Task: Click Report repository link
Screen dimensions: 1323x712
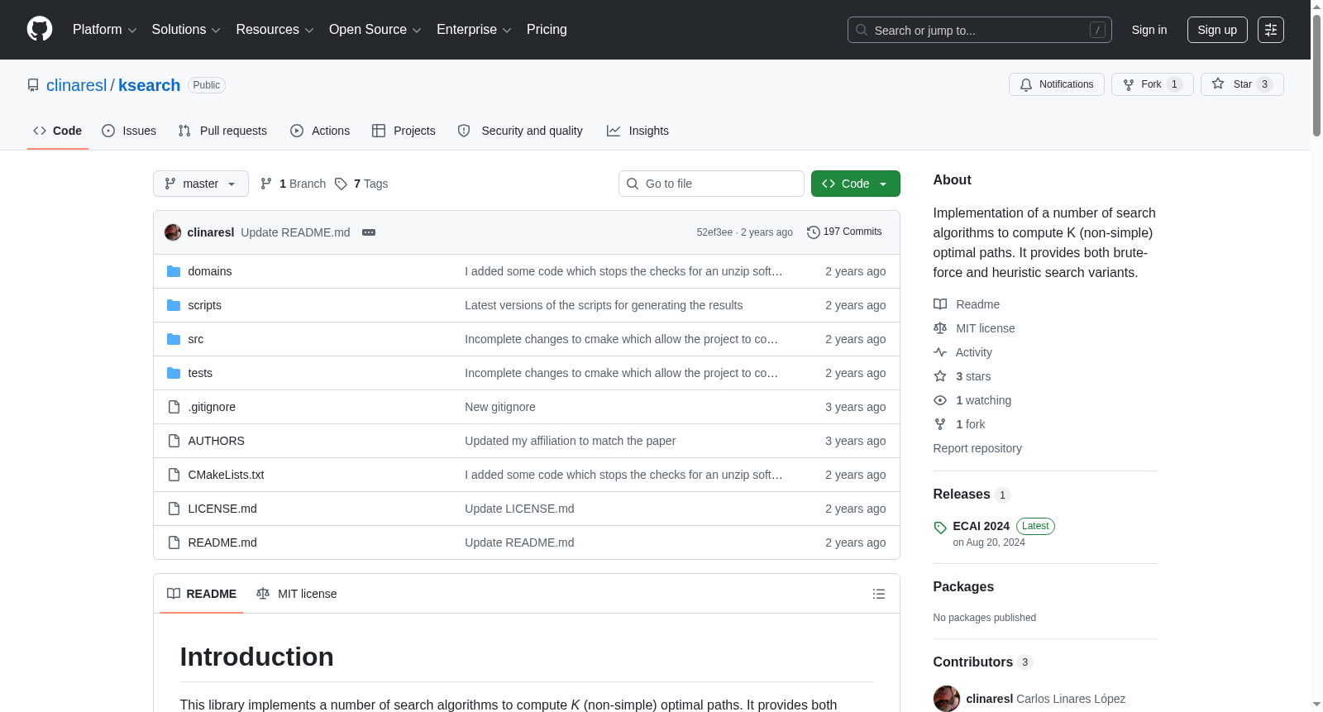Action: point(977,448)
